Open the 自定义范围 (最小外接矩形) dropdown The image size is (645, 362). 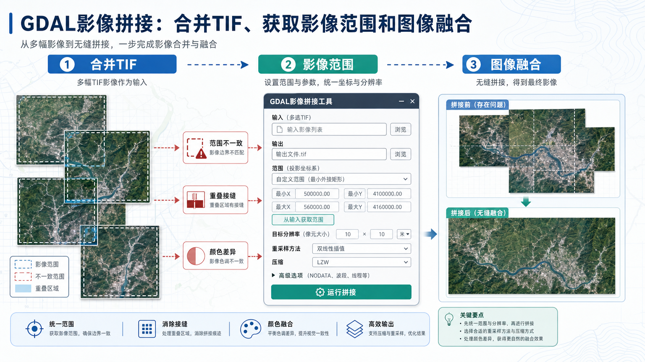341,179
